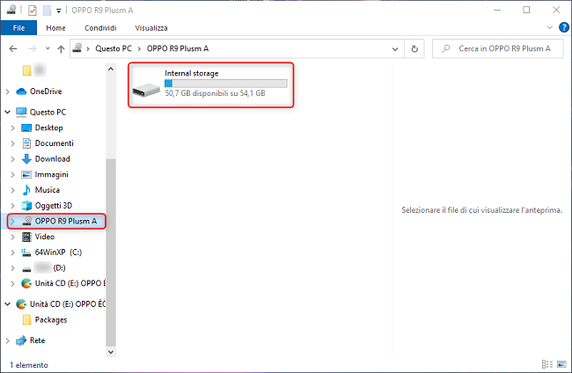Open address bar history dropdown
572x373 pixels.
pos(395,49)
